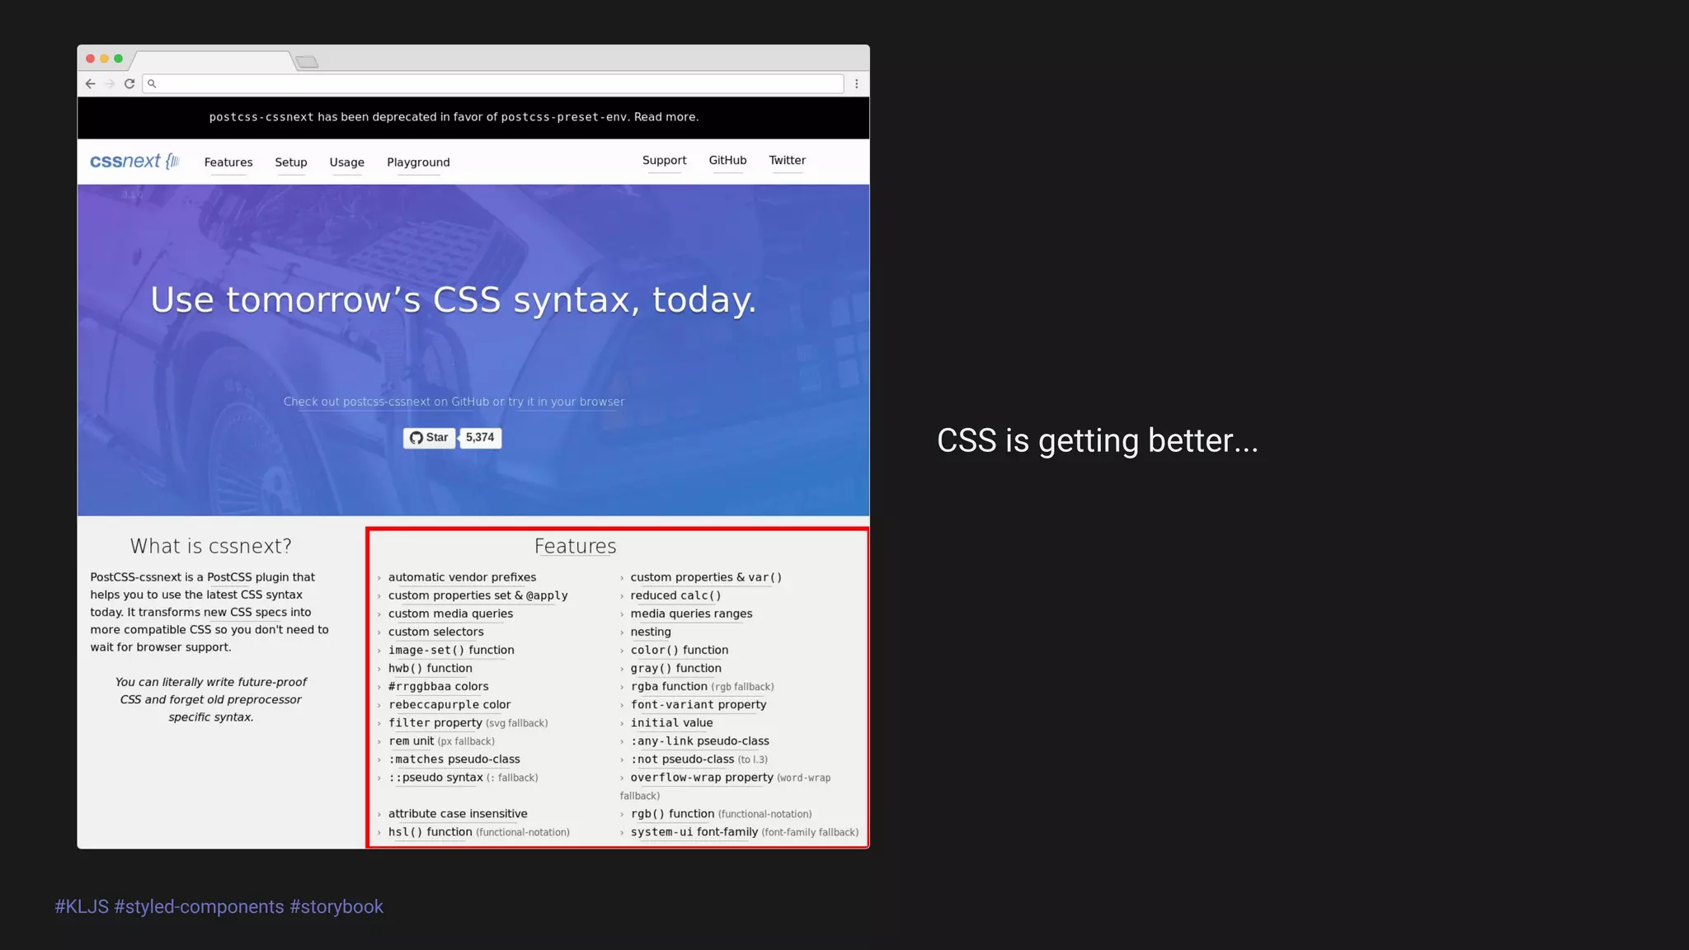This screenshot has width=1689, height=950.
Task: Reload the page with the refresh icon
Action: pos(129,83)
